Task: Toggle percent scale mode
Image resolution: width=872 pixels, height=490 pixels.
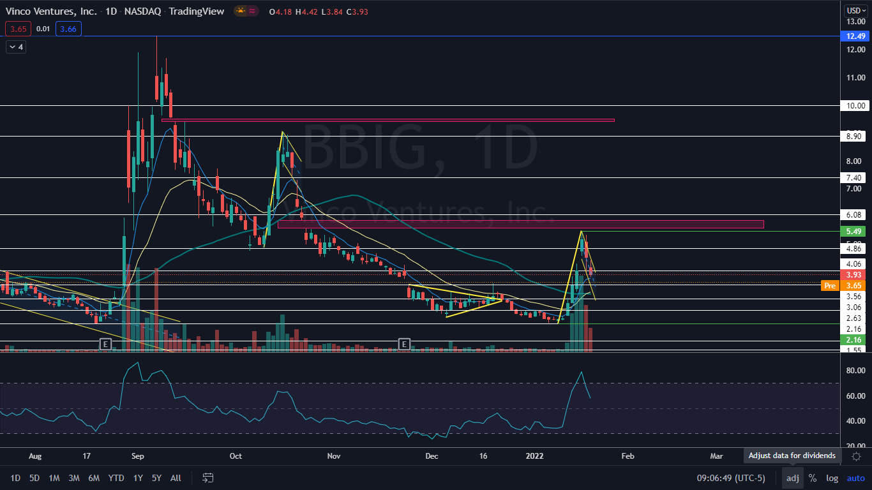Action: pos(812,478)
